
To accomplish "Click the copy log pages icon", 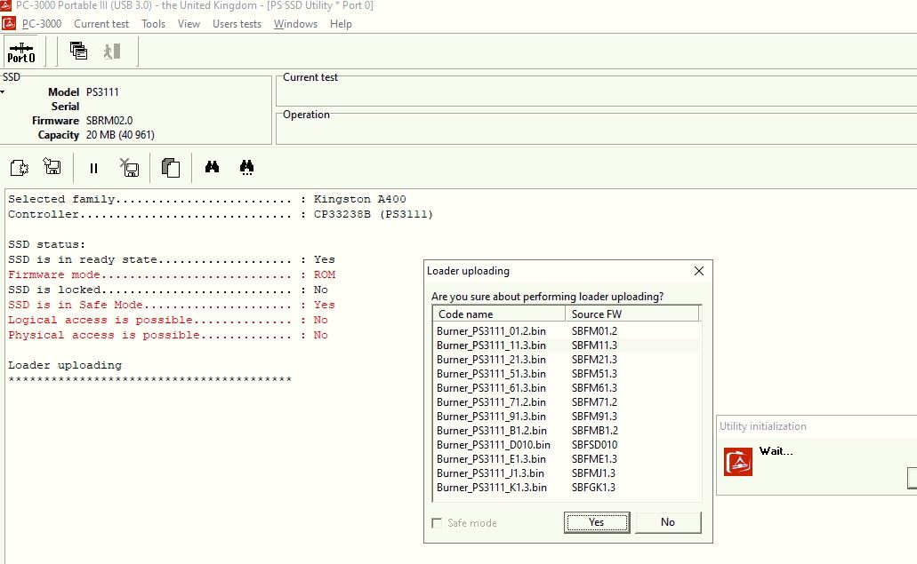I will tap(170, 168).
